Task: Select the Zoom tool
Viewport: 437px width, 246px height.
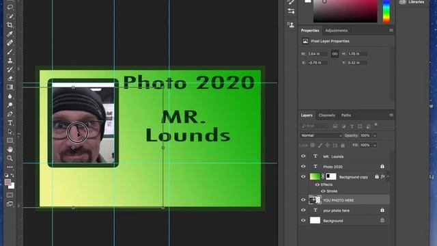Action: point(10,158)
